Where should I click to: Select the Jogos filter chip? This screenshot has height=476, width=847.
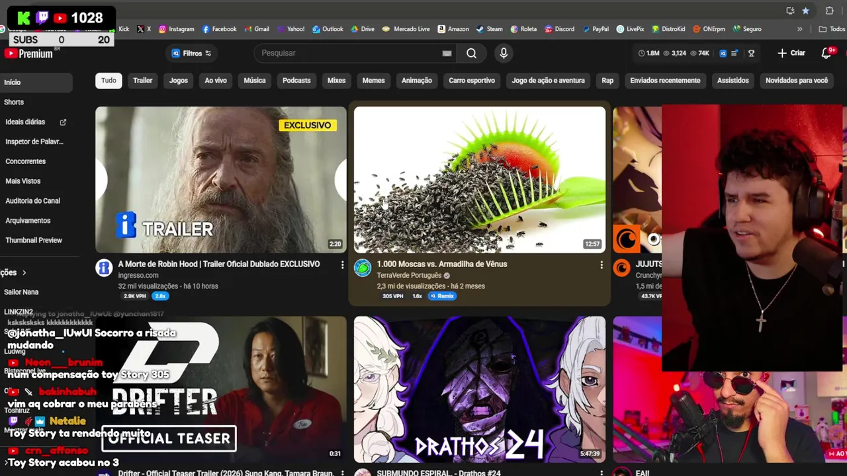coord(178,81)
